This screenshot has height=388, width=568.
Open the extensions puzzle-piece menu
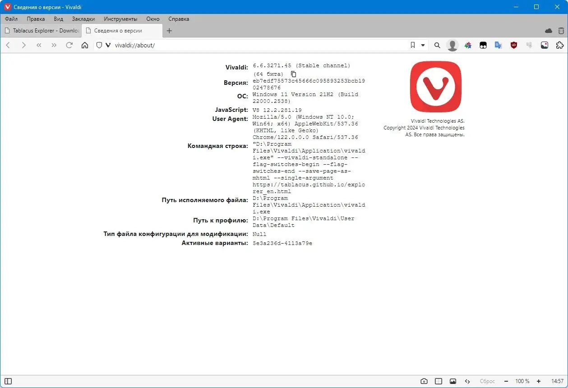click(560, 45)
